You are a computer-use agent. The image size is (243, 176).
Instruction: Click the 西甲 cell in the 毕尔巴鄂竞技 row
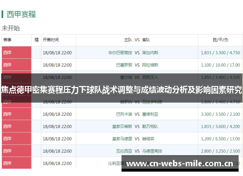[17, 53]
